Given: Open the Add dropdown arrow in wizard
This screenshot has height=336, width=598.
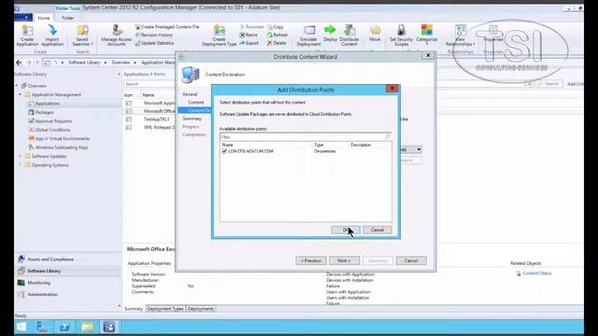Looking at the screenshot, I should tap(419, 149).
